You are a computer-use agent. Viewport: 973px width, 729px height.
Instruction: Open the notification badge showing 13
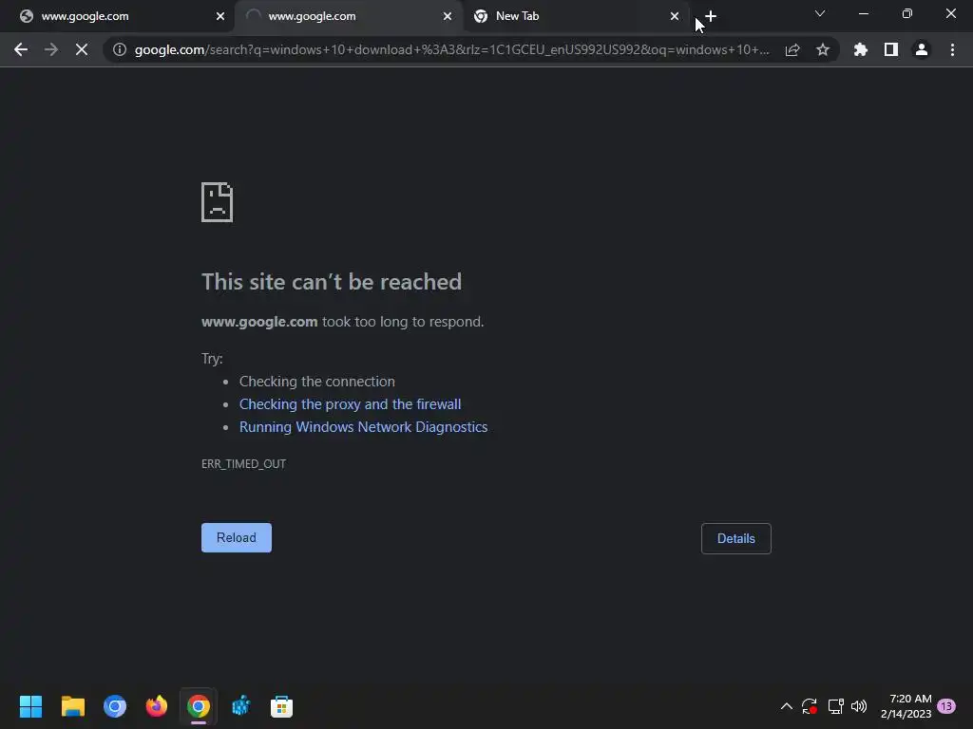[x=946, y=706]
